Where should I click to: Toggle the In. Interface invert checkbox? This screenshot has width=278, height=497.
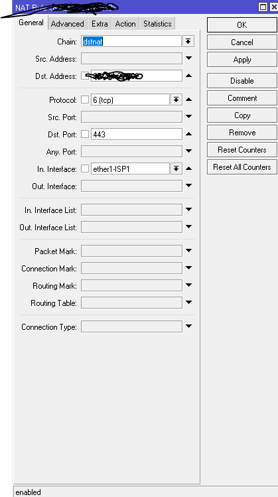[85, 169]
